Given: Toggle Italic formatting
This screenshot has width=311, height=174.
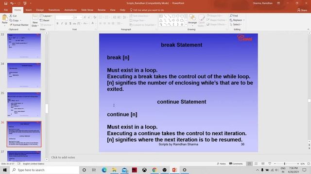Looking at the screenshot, I should point(62,24).
